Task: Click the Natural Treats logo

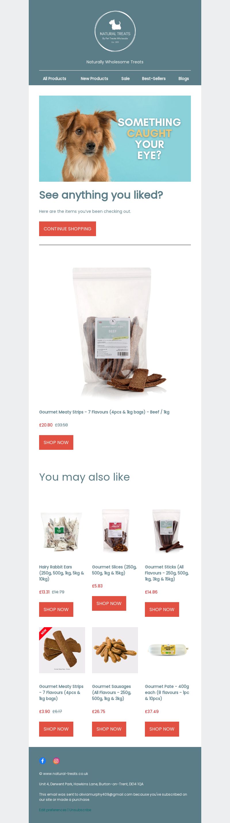Action: (115, 31)
